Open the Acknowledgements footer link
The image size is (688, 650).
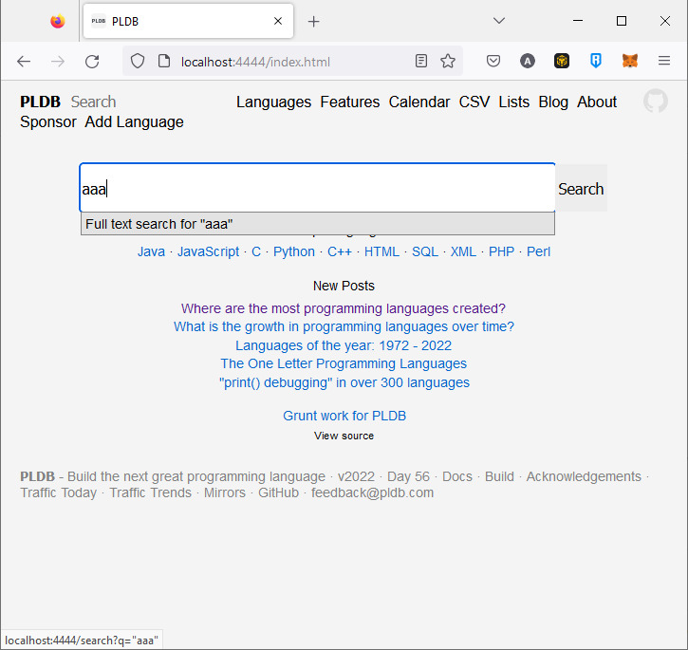[x=584, y=476]
